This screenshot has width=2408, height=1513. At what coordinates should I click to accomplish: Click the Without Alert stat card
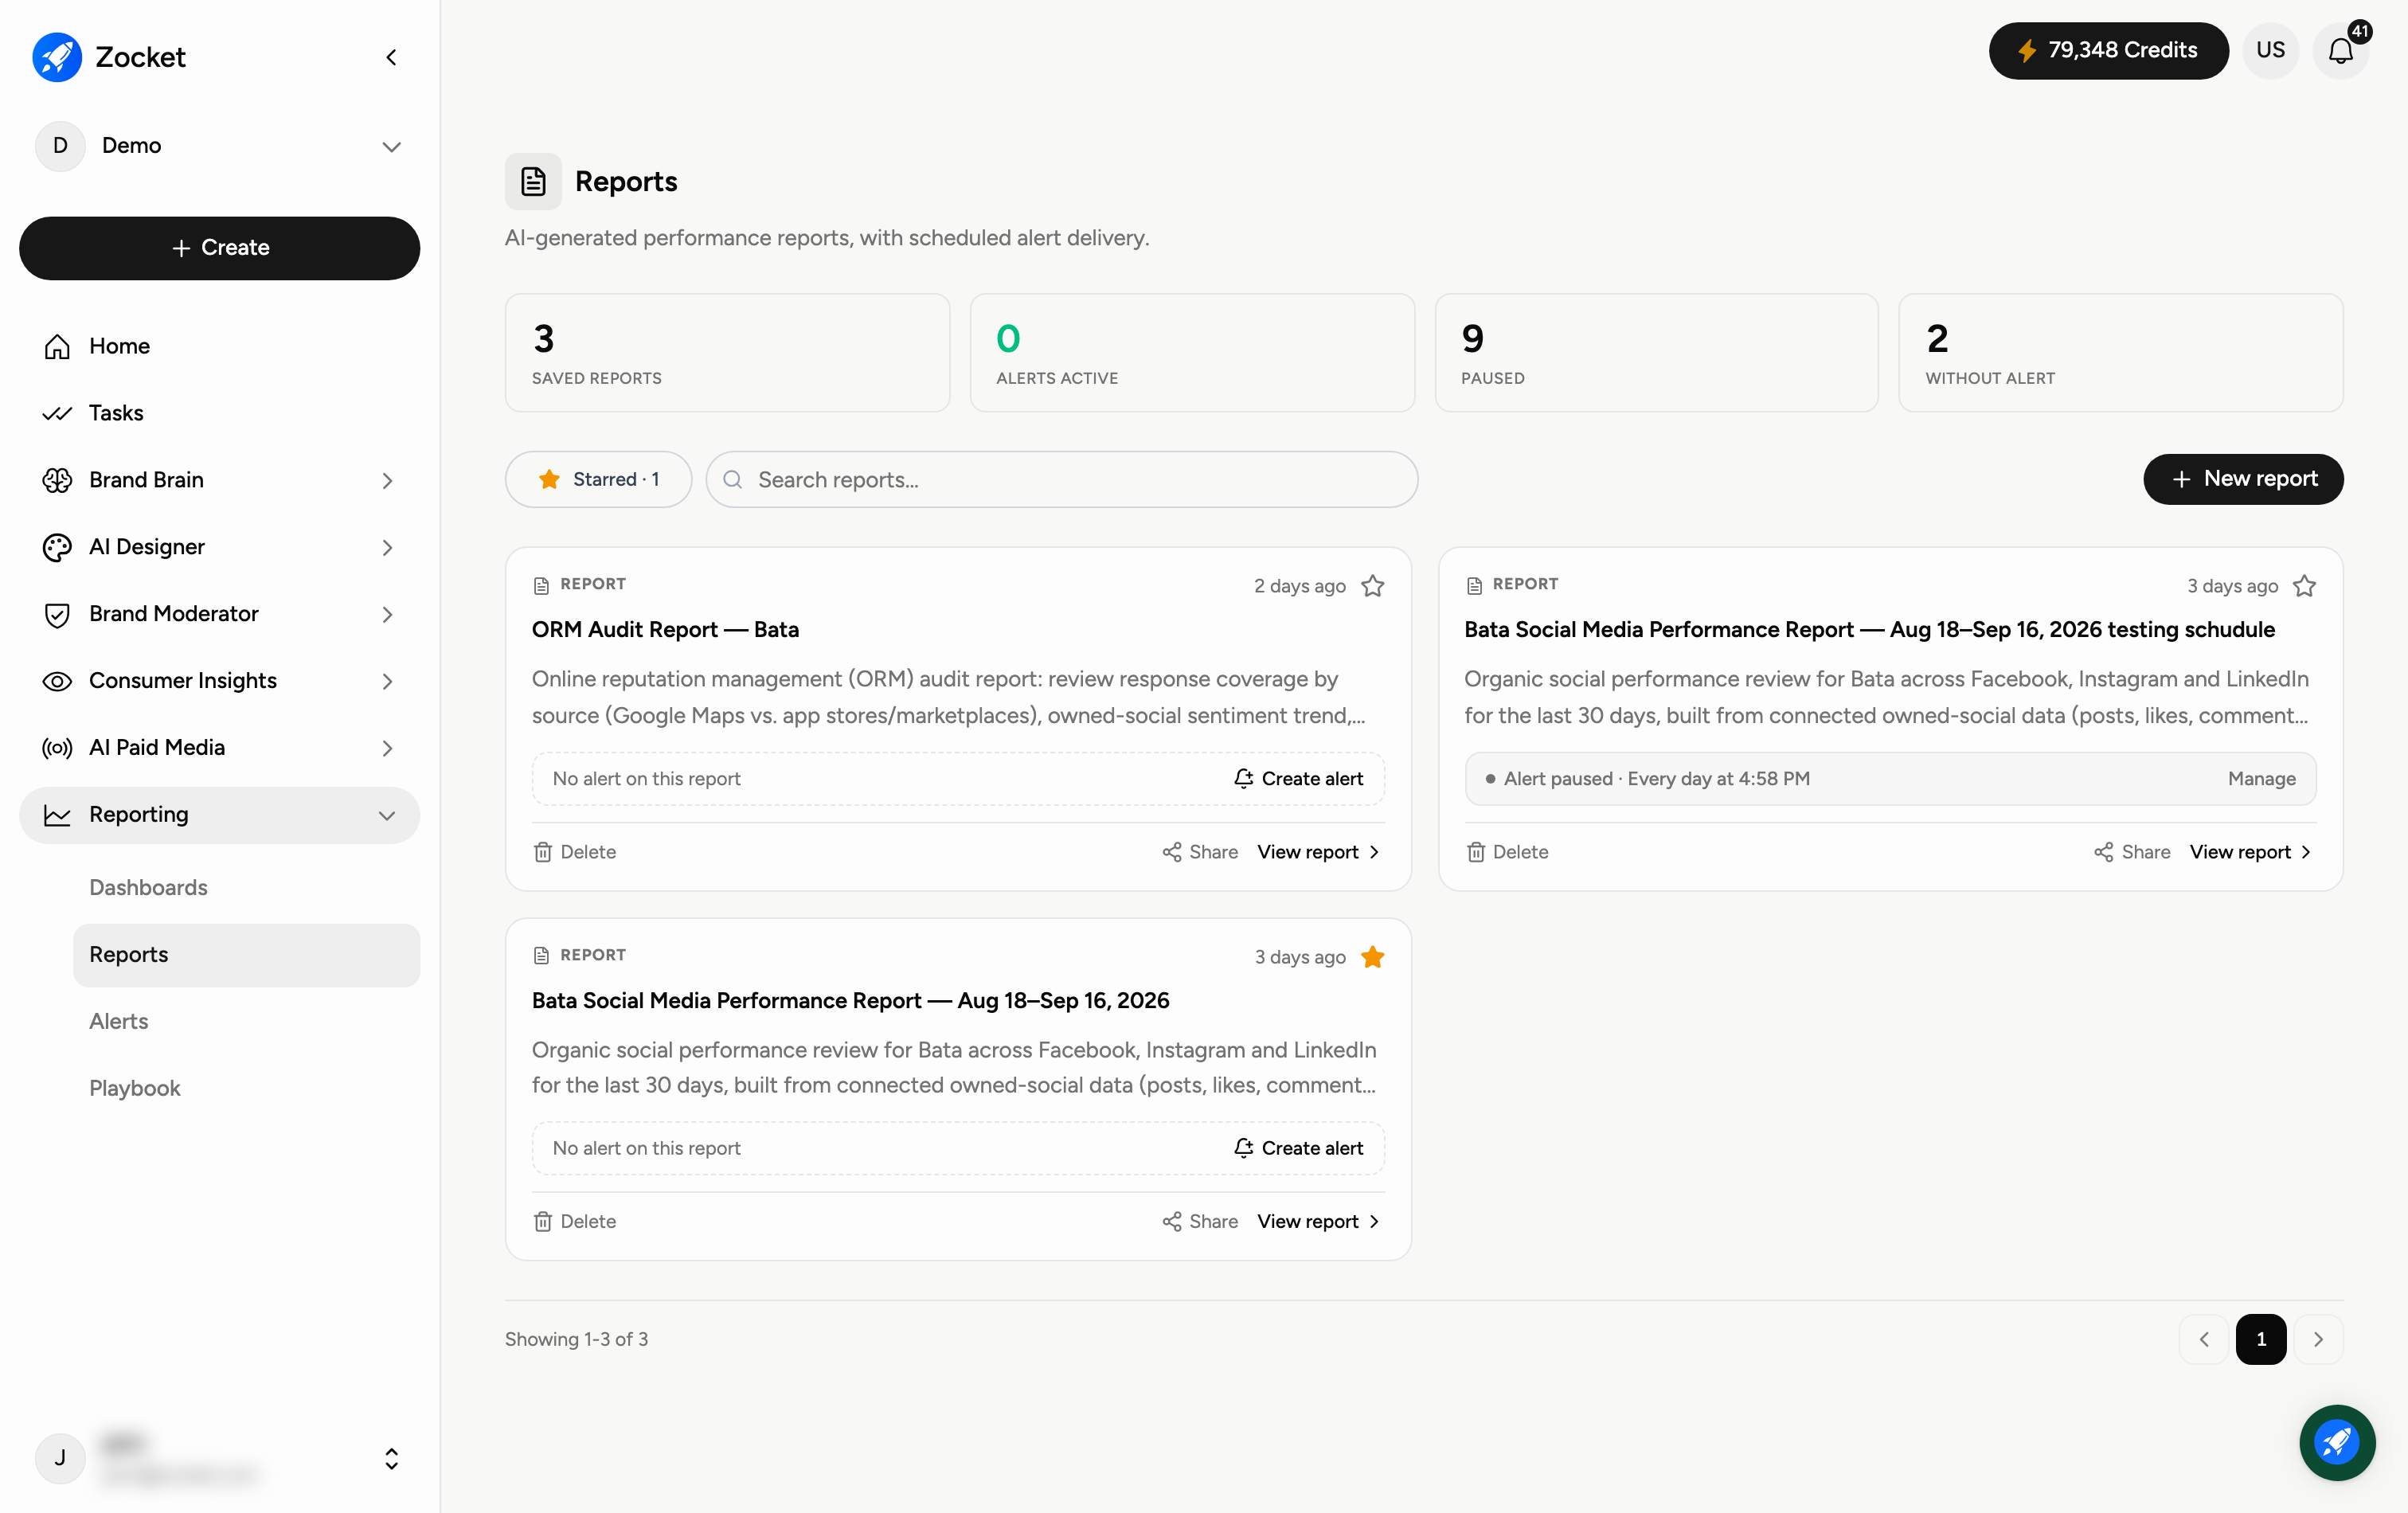click(2120, 353)
